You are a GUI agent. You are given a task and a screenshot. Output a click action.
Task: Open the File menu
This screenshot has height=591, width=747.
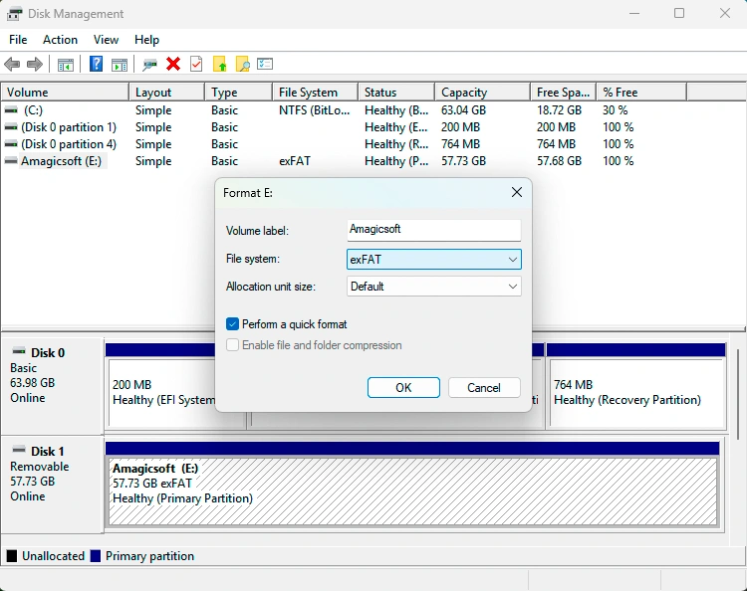pyautogui.click(x=18, y=40)
